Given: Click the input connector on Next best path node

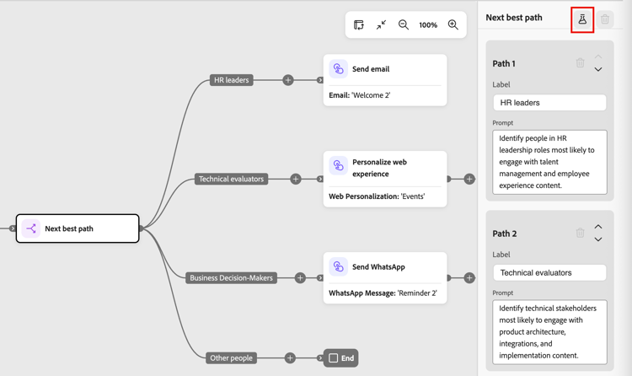Looking at the screenshot, I should (x=13, y=228).
